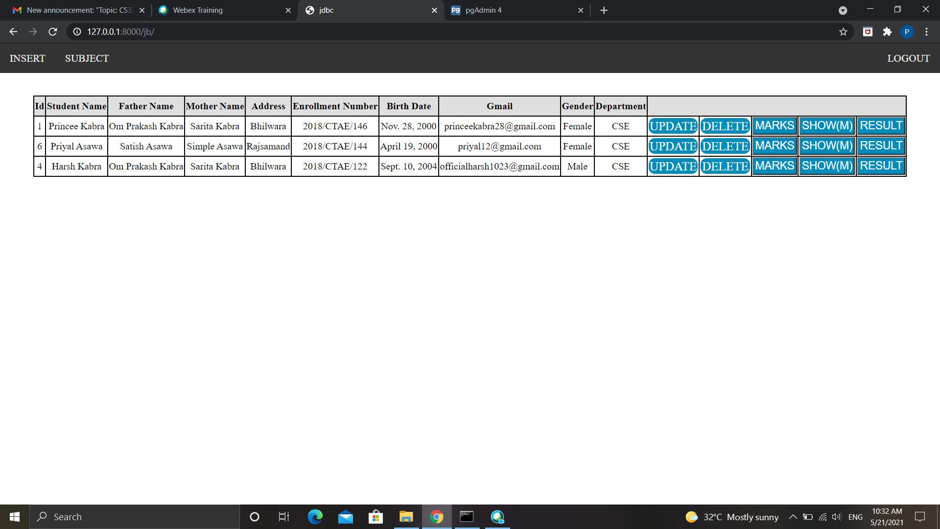Bookmark this page with the star icon
The width and height of the screenshot is (940, 529).
[x=843, y=32]
